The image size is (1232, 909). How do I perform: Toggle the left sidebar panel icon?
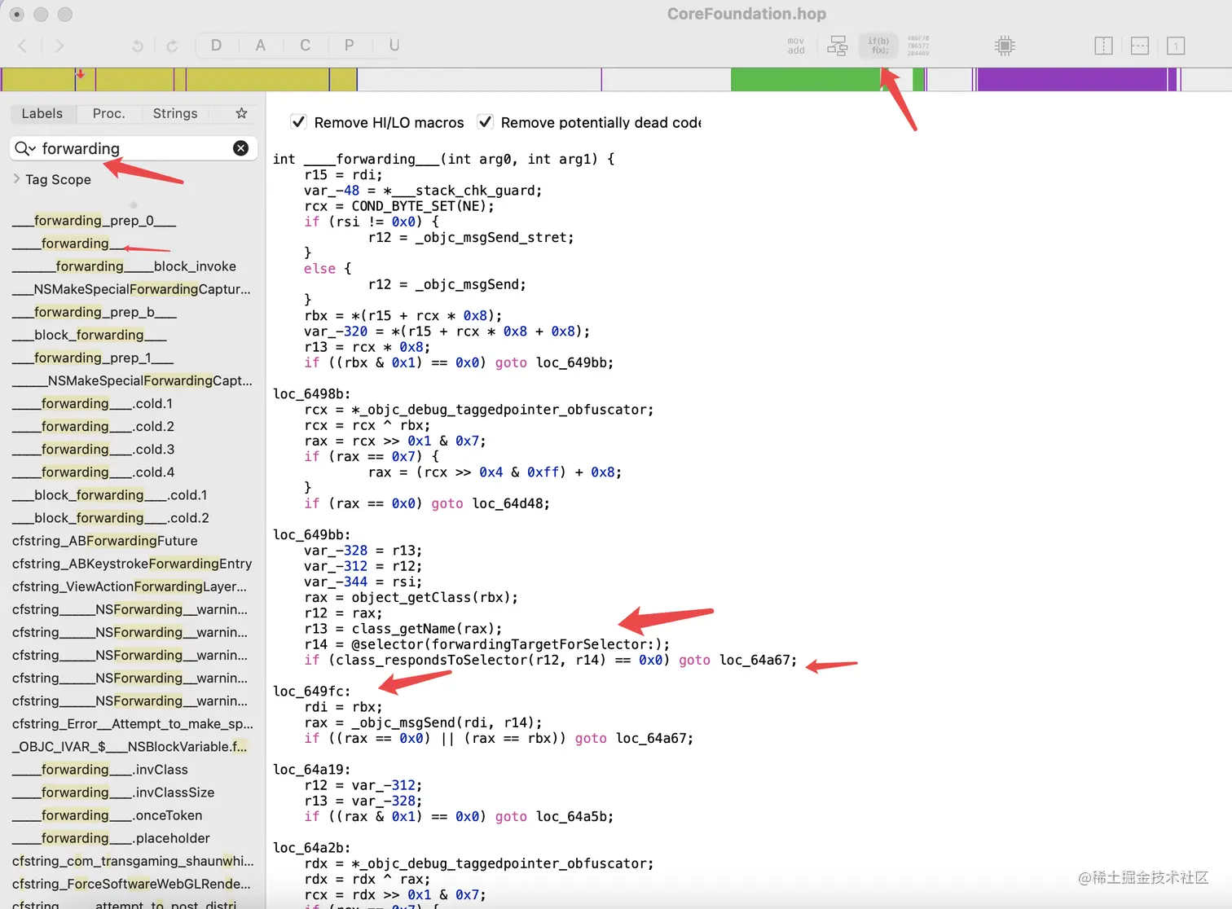(x=1103, y=46)
